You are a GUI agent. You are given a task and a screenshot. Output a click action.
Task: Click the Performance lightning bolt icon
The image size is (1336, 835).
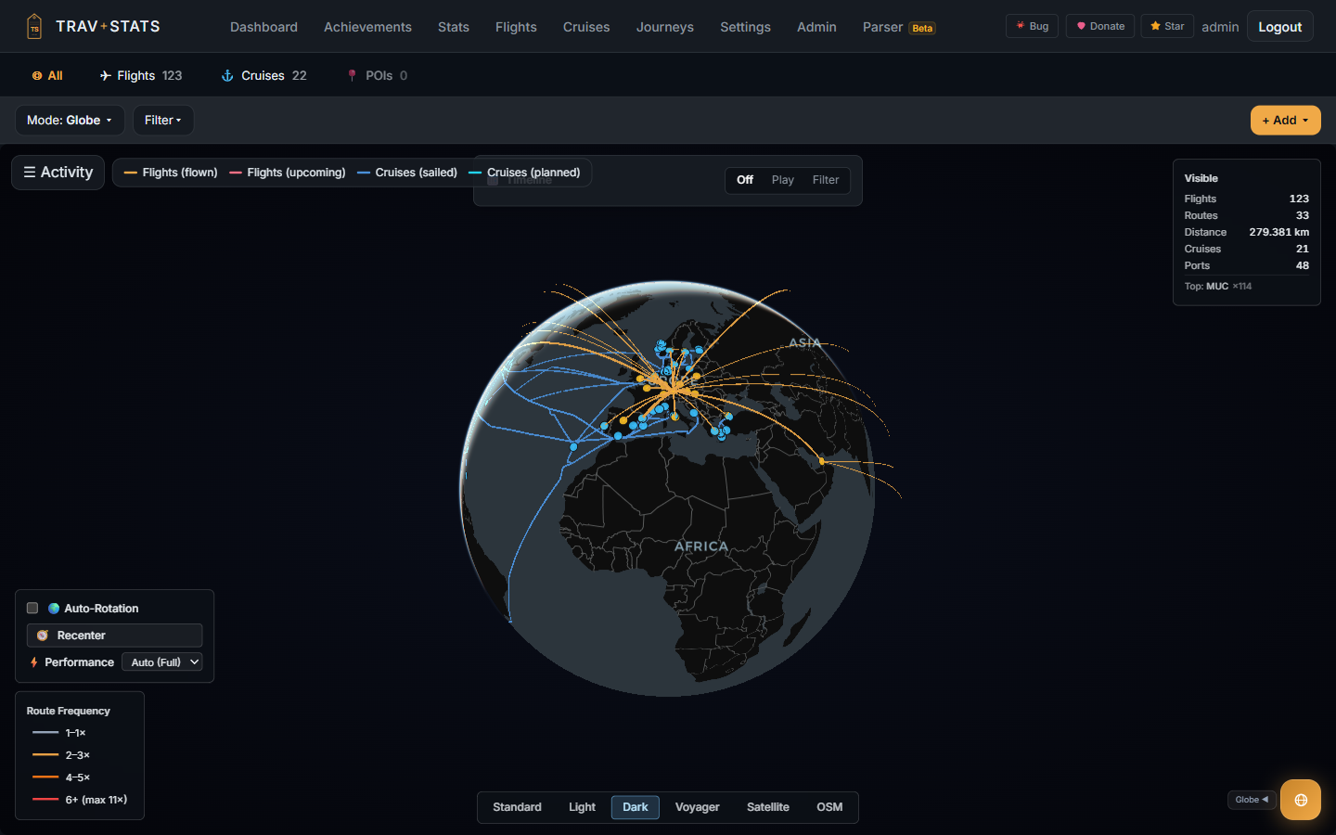coord(33,662)
